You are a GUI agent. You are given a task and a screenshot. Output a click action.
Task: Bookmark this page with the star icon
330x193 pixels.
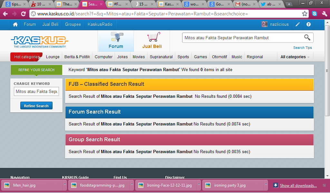[305, 14]
